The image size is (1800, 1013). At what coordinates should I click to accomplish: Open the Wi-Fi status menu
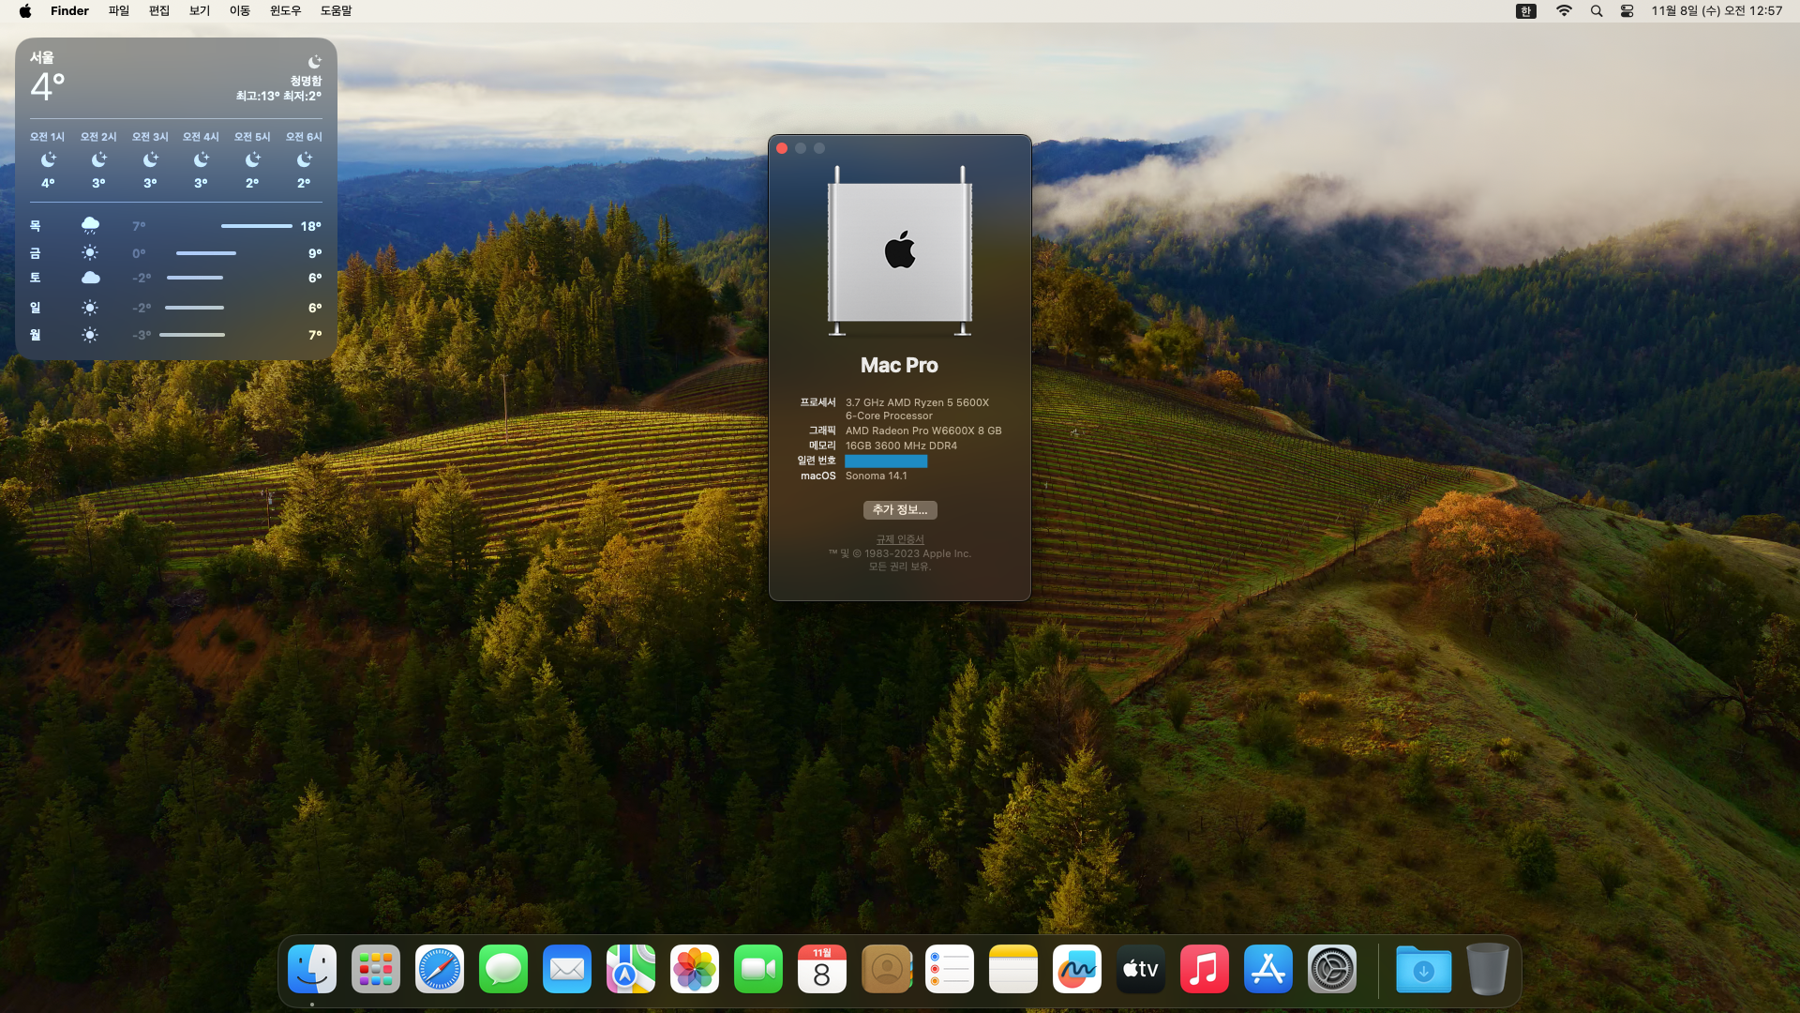coord(1564,11)
